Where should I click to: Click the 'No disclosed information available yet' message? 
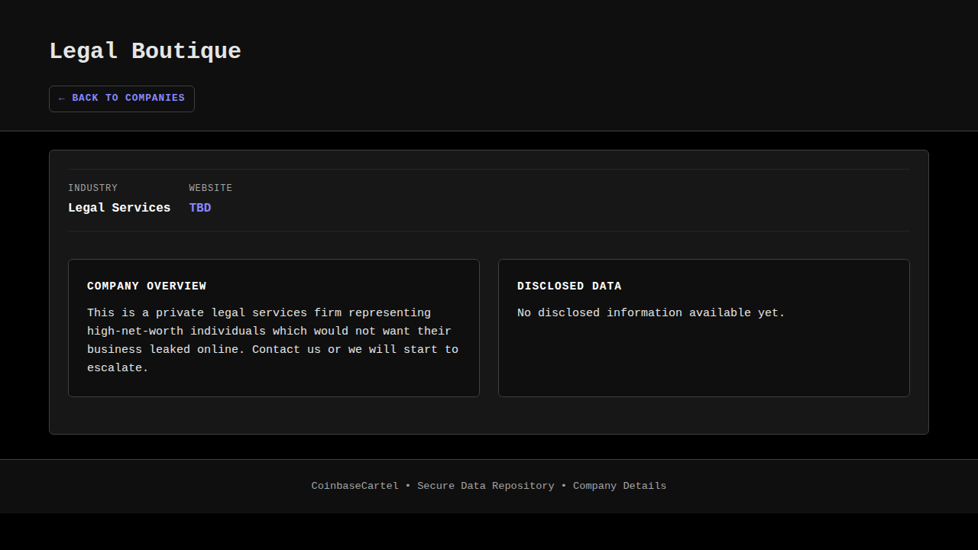click(651, 313)
